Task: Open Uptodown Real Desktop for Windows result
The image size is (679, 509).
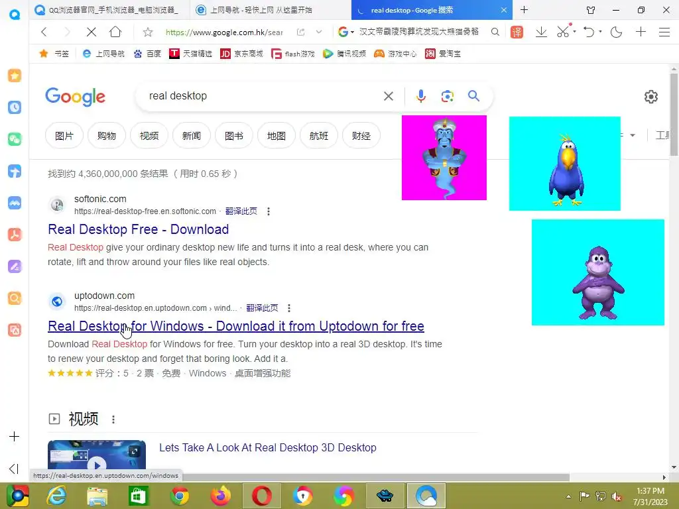Action: click(x=236, y=326)
